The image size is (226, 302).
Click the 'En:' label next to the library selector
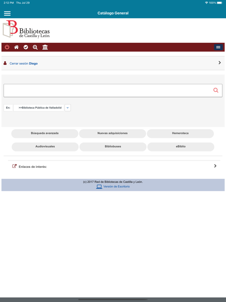[8, 108]
